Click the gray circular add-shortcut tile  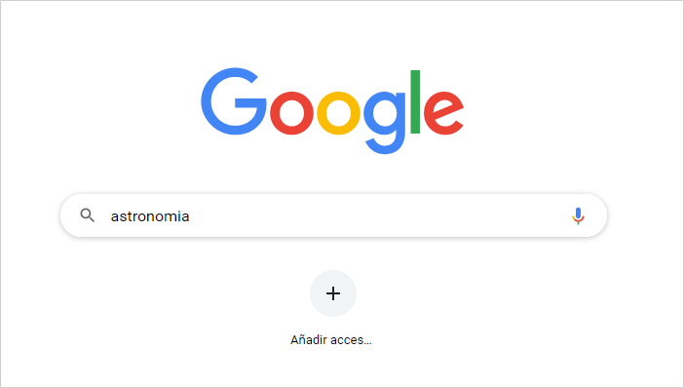click(x=333, y=293)
